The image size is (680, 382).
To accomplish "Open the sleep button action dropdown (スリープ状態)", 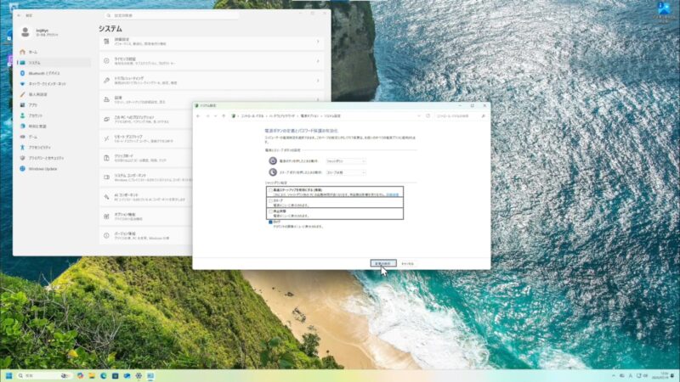I will (x=346, y=172).
